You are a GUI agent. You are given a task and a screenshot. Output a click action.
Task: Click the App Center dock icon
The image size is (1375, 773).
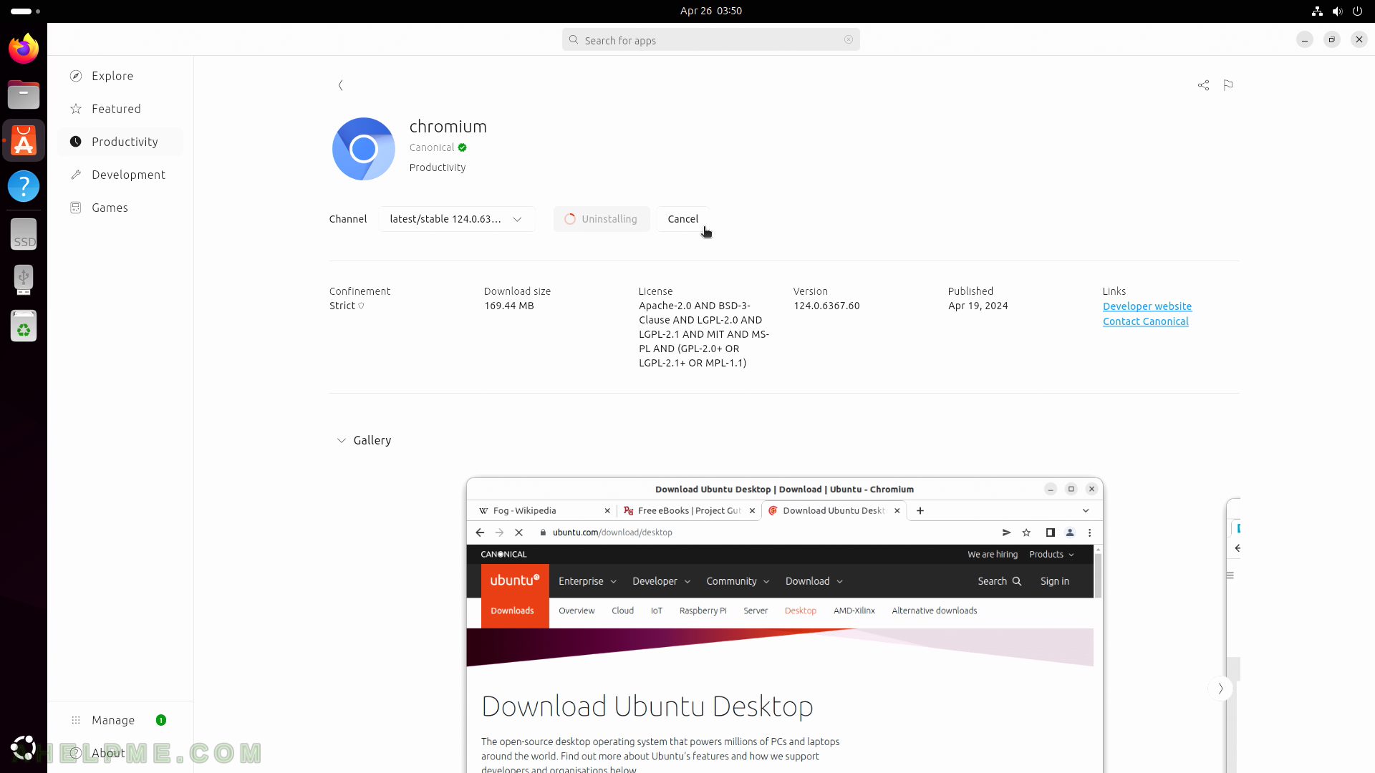[24, 140]
